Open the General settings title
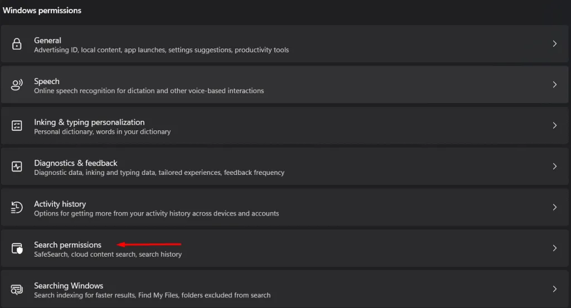The image size is (571, 308). 48,40
